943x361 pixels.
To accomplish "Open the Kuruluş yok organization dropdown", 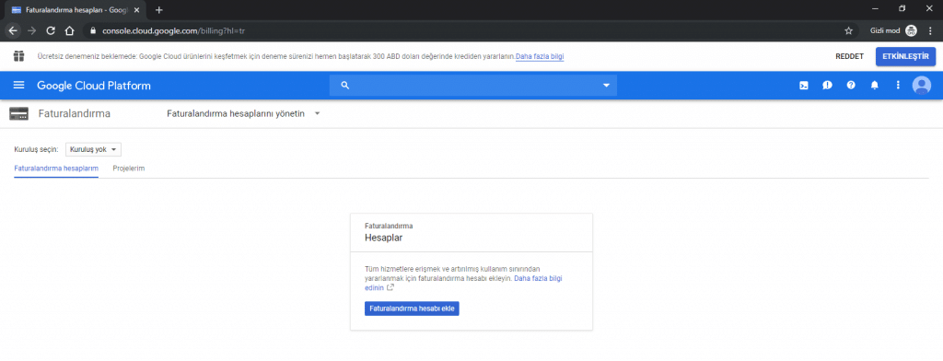I will point(93,150).
